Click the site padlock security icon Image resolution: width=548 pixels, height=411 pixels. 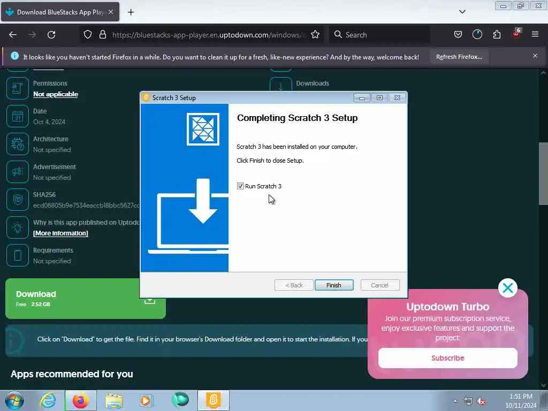(x=102, y=34)
